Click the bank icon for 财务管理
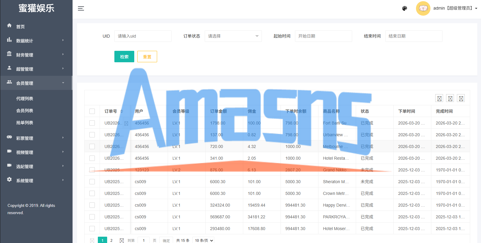Image resolution: width=481 pixels, height=243 pixels. click(9, 54)
